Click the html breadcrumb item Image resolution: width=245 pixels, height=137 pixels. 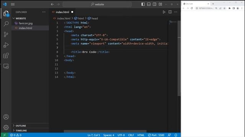click(x=79, y=18)
